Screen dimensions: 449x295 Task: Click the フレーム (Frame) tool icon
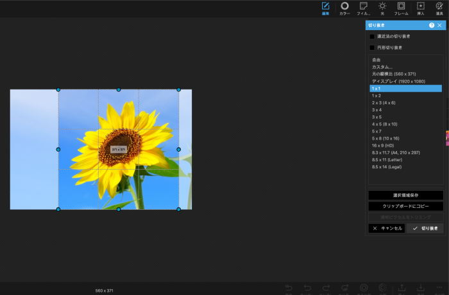[x=401, y=8]
